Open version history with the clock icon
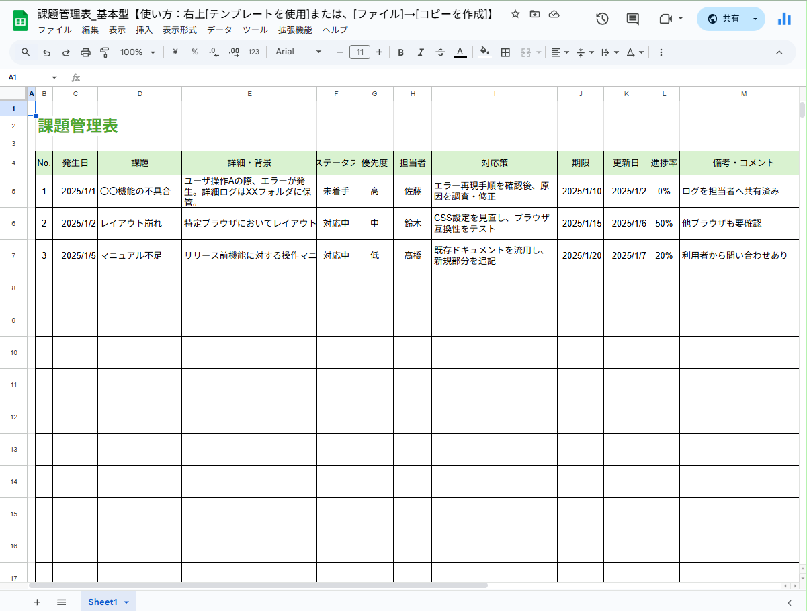Image resolution: width=807 pixels, height=611 pixels. (601, 19)
